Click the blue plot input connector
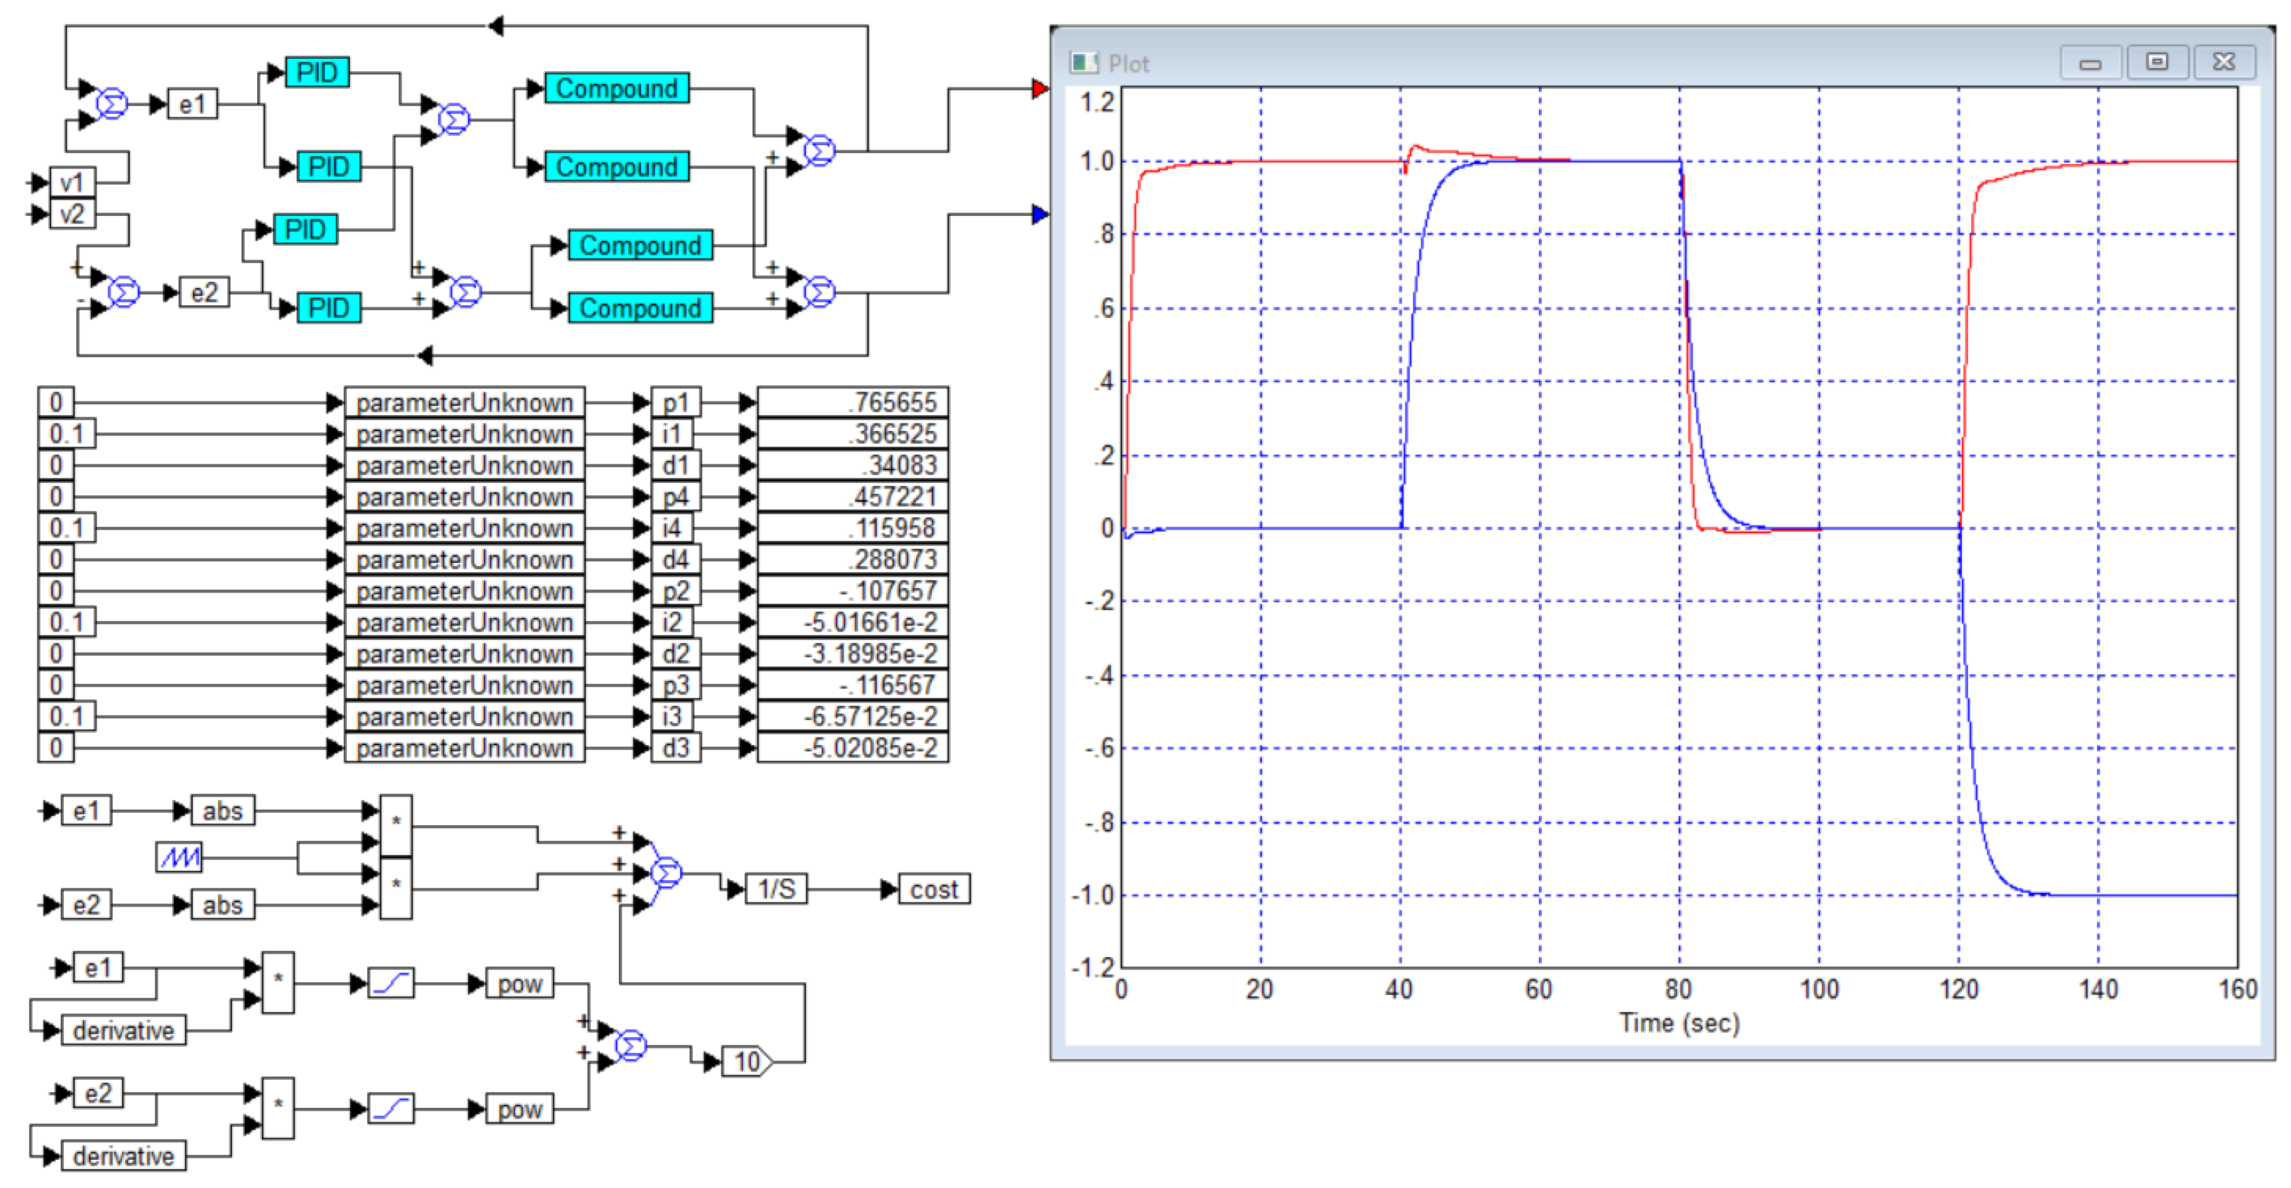Screen dimensions: 2291x1188 coord(1039,213)
